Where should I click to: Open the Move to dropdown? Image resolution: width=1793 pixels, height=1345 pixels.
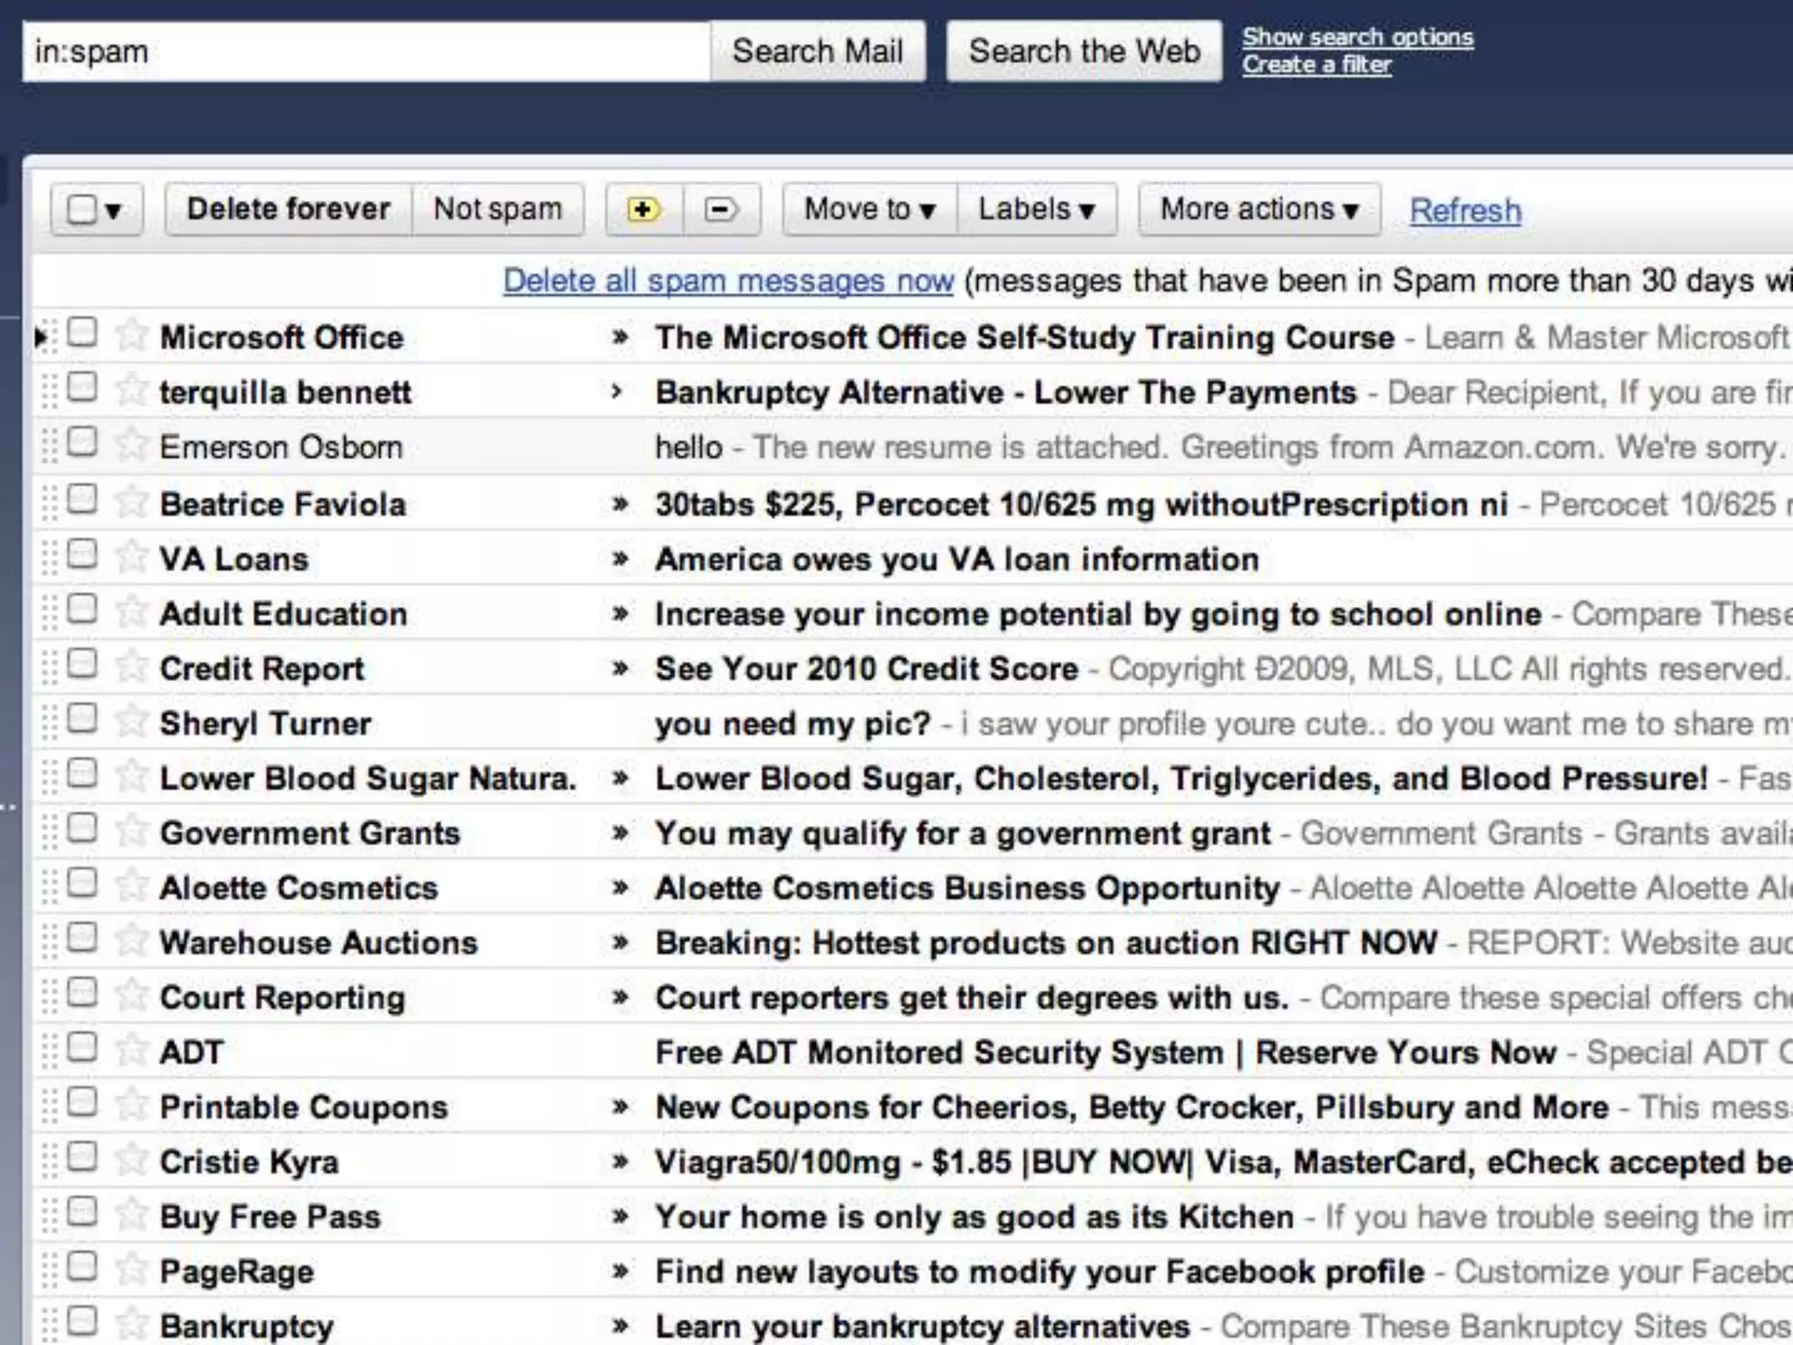870,209
